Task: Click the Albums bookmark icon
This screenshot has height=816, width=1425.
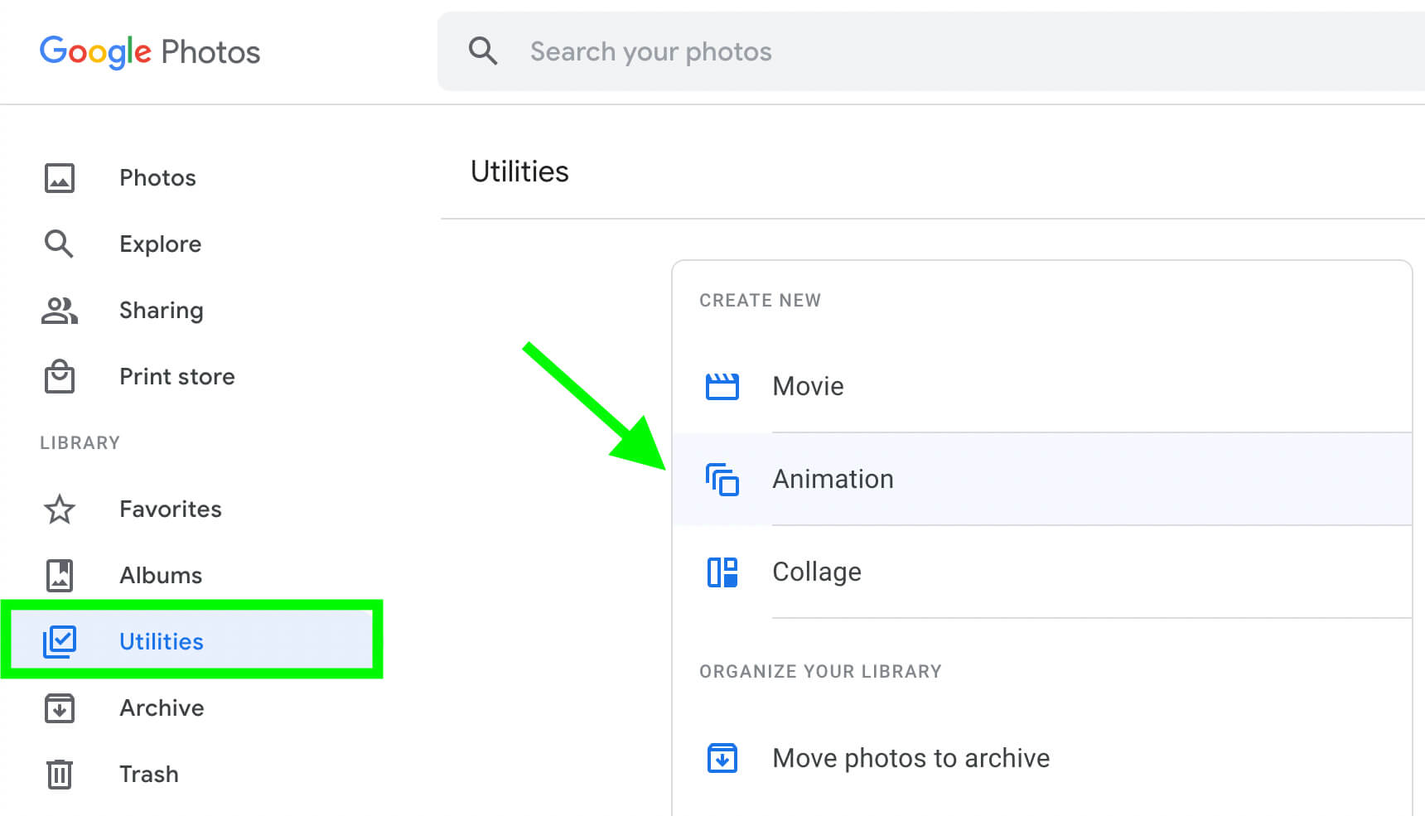Action: point(59,576)
